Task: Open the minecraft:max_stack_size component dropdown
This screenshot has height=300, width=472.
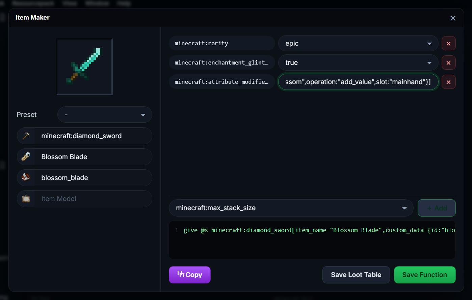Action: [291, 208]
